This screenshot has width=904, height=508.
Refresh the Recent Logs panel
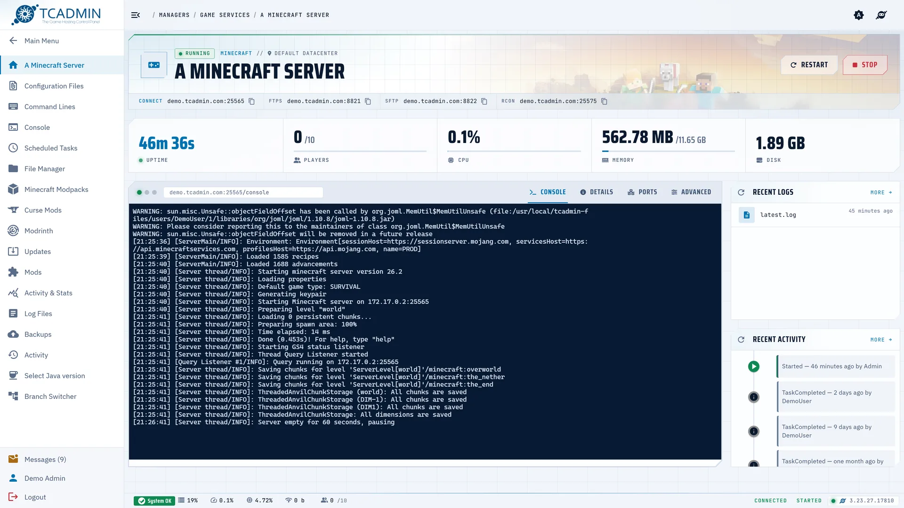pyautogui.click(x=741, y=192)
